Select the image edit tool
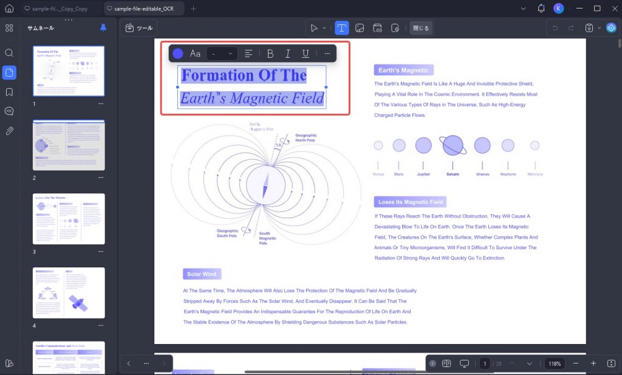 click(x=360, y=28)
